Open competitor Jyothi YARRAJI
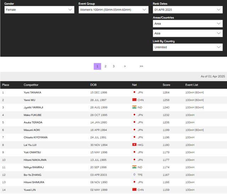Screen dimensions: 227x195 click(x=33, y=107)
